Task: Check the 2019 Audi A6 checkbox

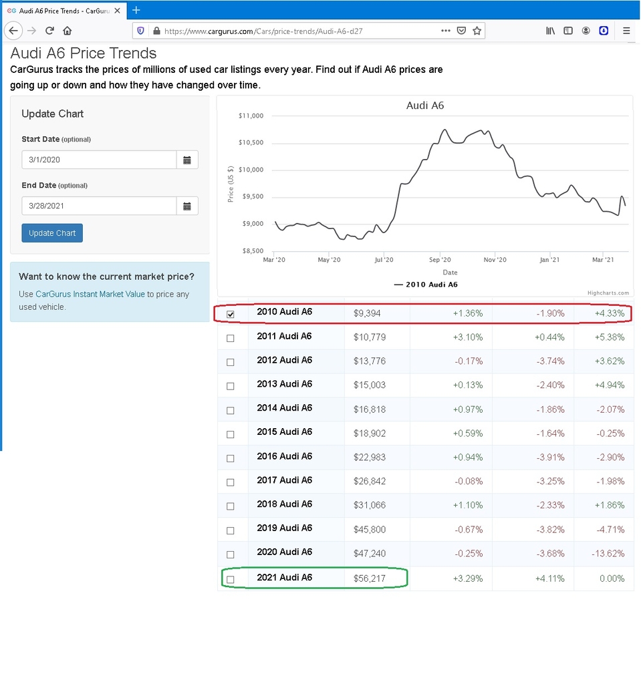Action: 231,530
